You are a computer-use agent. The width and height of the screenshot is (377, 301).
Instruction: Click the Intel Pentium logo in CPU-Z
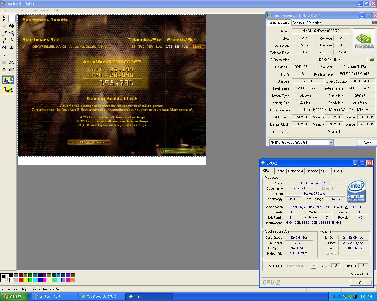356,191
